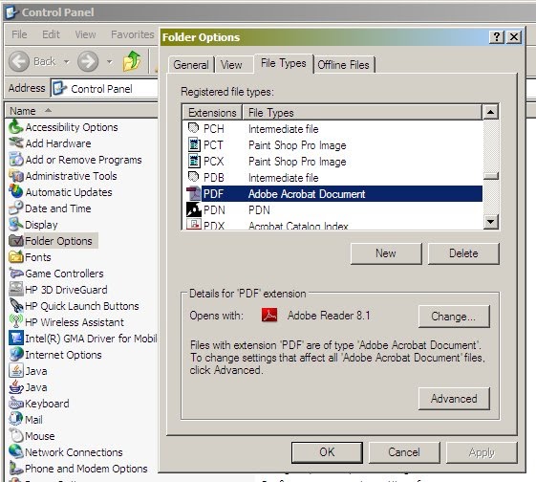This screenshot has height=482, width=536.
Task: Click scroll down arrow of file types list
Action: [x=491, y=222]
